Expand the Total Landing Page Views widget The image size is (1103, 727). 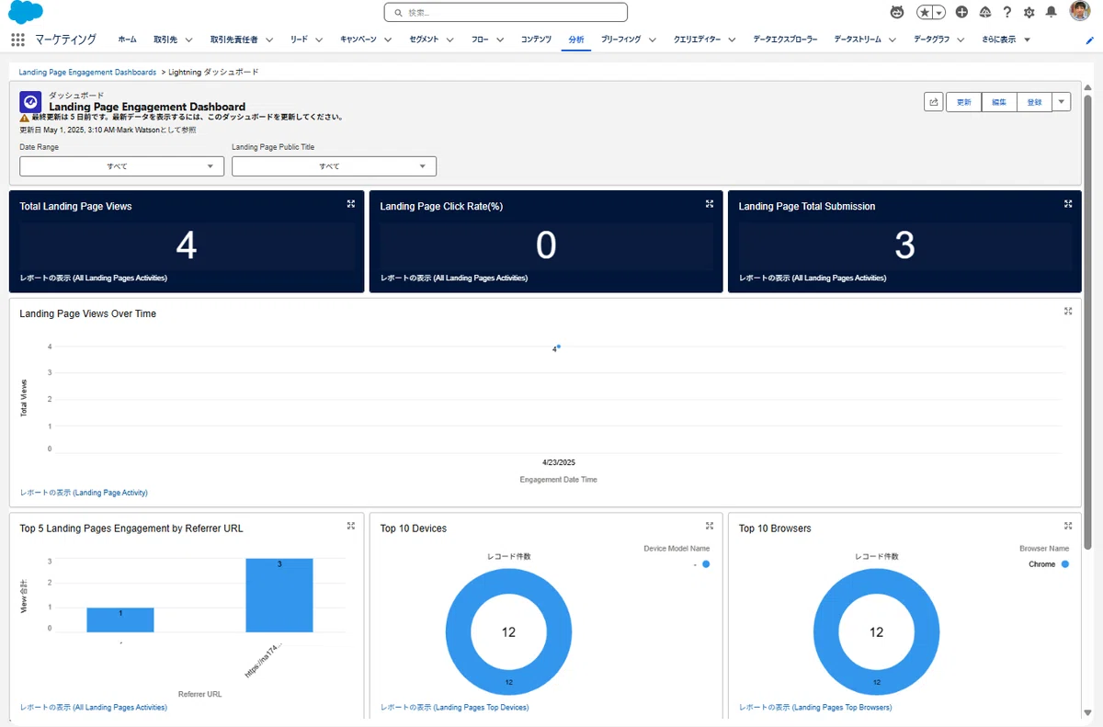pos(351,204)
